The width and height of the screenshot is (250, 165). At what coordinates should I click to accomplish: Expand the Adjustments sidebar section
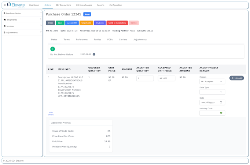pos(41,32)
